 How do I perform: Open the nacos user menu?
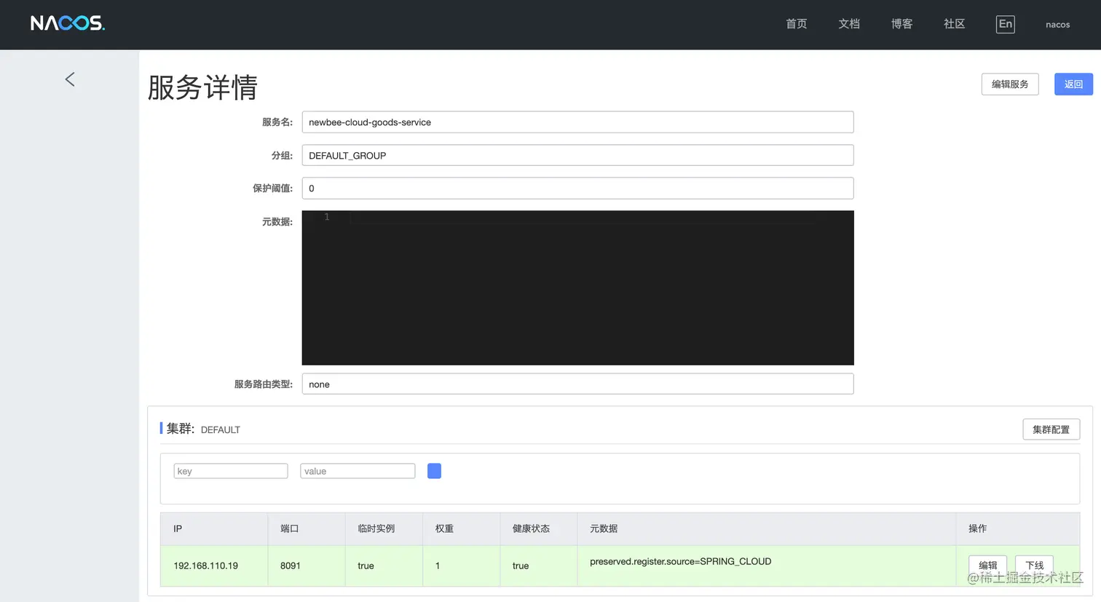click(1057, 24)
